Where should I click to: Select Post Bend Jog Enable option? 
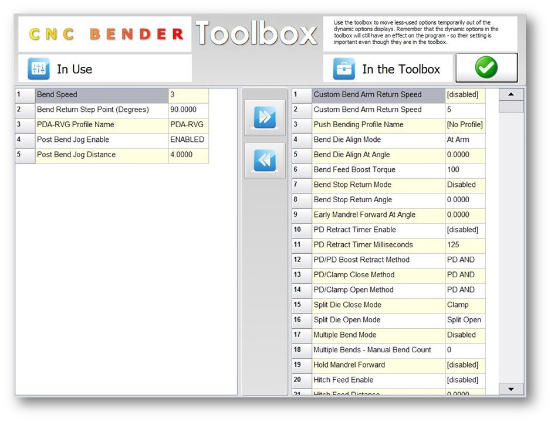(x=101, y=140)
